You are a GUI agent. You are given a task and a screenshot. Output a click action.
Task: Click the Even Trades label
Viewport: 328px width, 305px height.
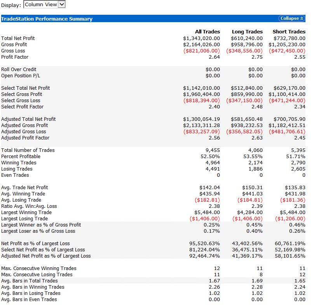15,175
